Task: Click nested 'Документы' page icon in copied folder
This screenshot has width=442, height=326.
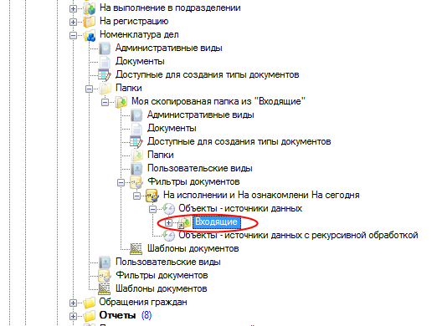Action: tap(136, 129)
